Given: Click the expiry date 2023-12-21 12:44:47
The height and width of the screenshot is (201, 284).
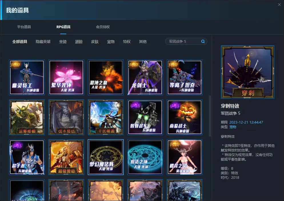Looking at the screenshot, I should [x=246, y=122].
